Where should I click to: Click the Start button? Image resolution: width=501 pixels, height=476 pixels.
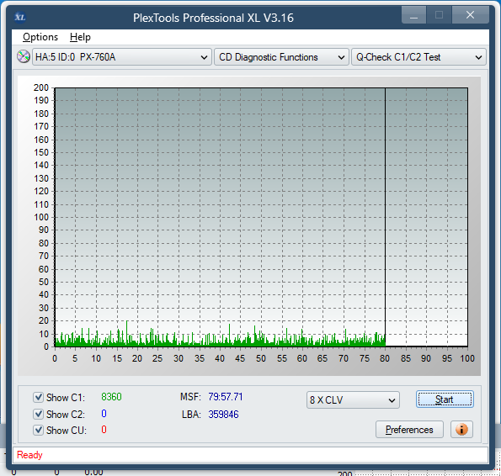point(445,399)
